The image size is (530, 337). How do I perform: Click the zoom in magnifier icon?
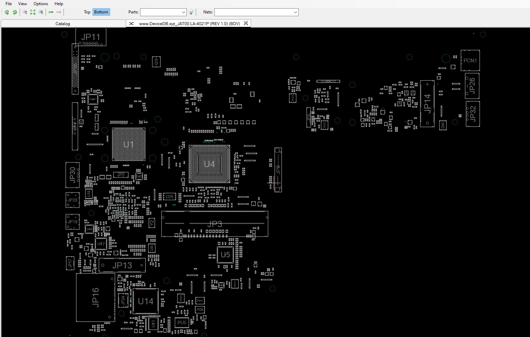tap(41, 12)
